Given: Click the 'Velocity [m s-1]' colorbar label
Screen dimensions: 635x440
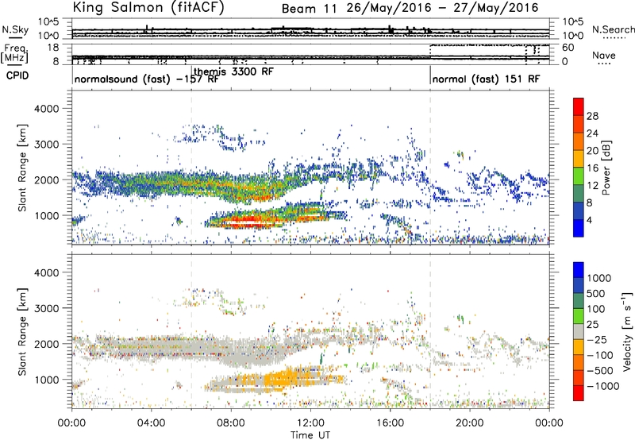Looking at the screenshot, I should [x=627, y=331].
